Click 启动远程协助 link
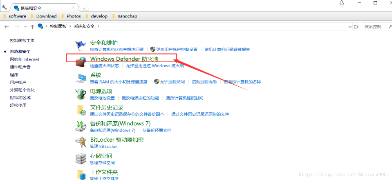 coord(204,82)
